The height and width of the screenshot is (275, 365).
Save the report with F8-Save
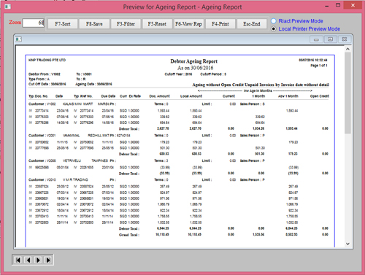[x=94, y=24]
